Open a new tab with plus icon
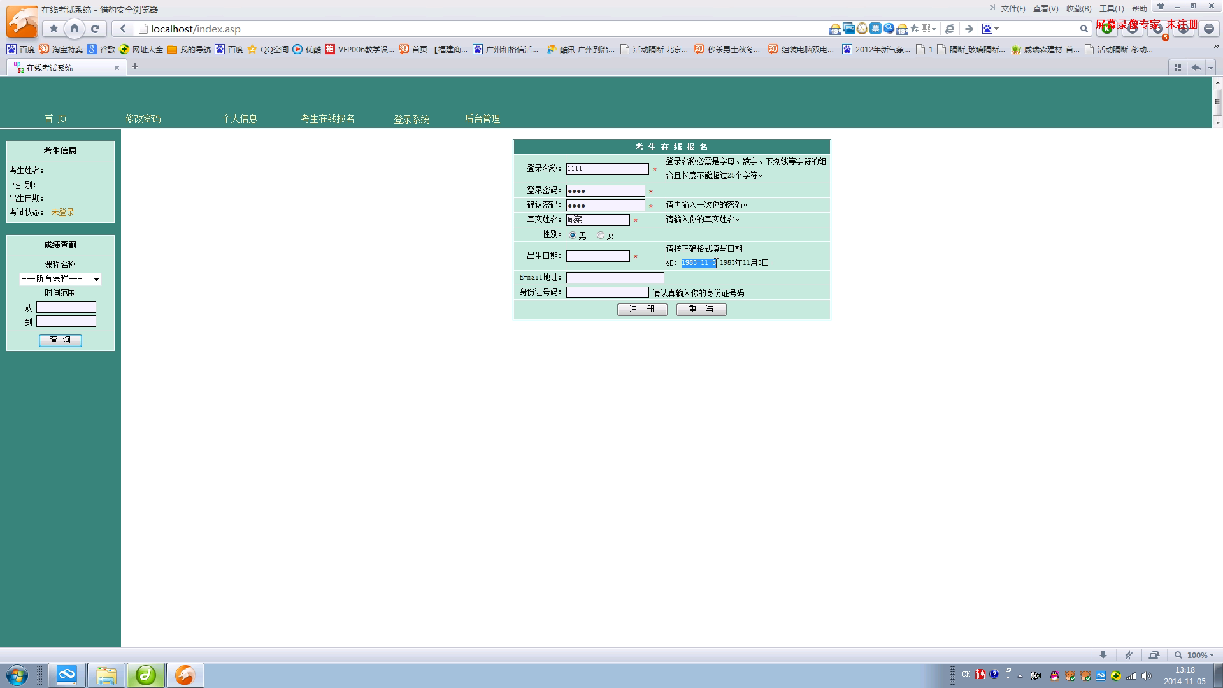 point(135,66)
